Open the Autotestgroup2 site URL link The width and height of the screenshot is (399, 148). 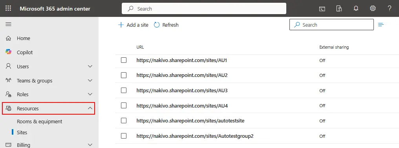(x=195, y=136)
